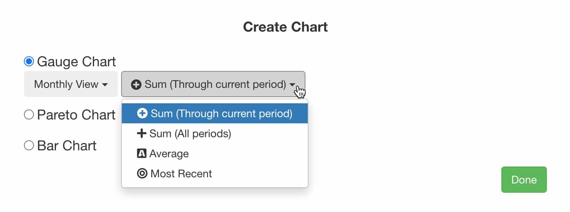
Task: Click the boxed A icon next to Average
Action: point(142,153)
